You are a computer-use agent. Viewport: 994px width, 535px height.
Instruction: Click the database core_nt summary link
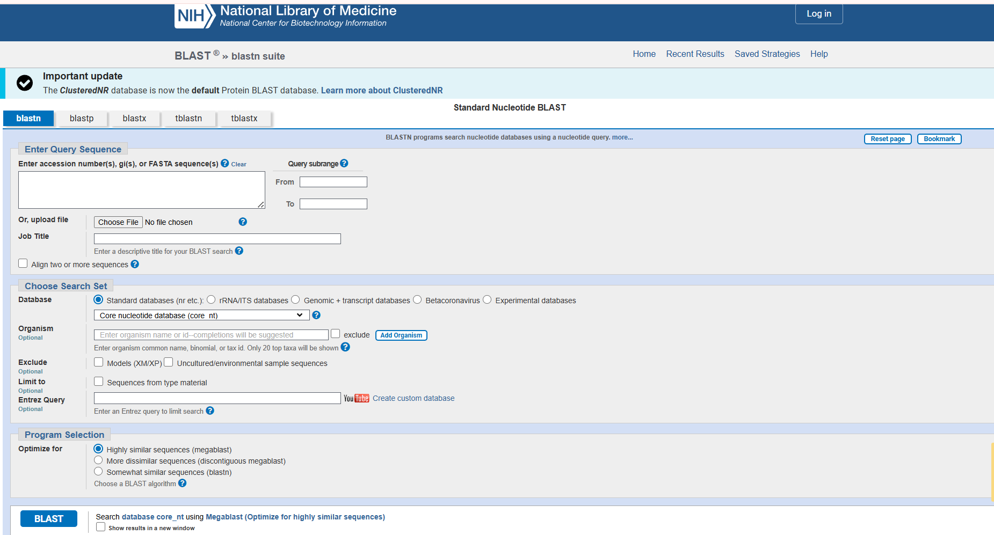point(153,517)
